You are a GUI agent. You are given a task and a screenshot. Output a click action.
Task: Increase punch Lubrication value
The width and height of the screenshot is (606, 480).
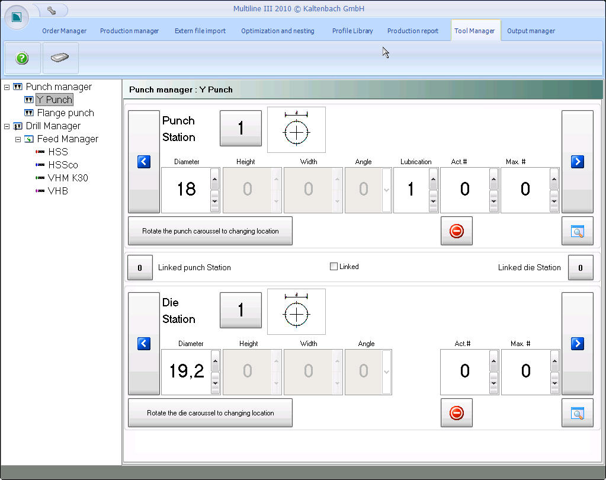433,179
